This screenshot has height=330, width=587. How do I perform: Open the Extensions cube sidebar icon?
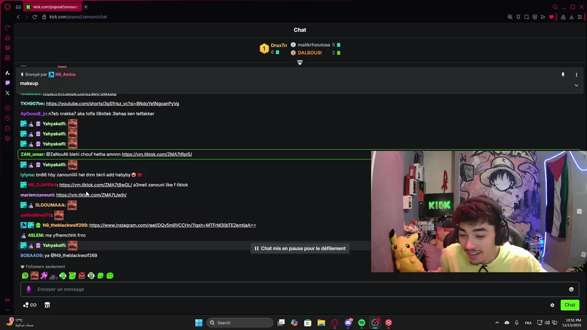7,128
